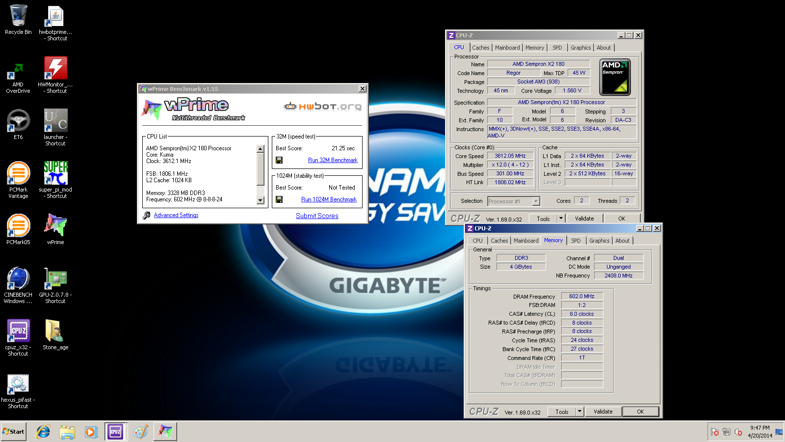Open Advanced Settings link in wPrime
Viewport: 785px width, 442px height.
tap(176, 215)
